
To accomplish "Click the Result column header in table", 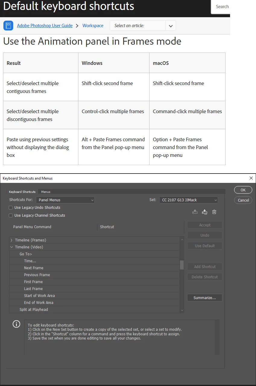I will pyautogui.click(x=41, y=63).
